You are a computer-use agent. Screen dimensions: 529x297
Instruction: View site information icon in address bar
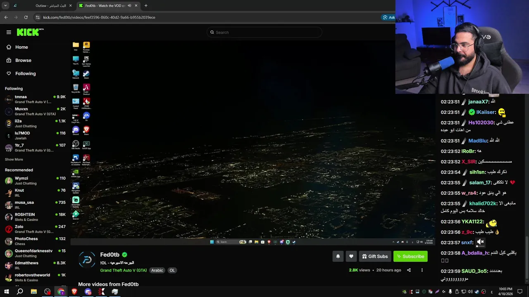tap(38, 17)
